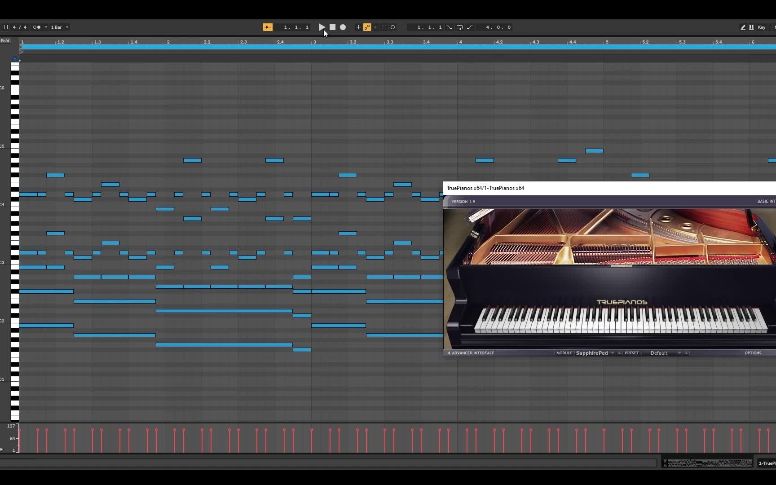Viewport: 776px width, 485px height.
Task: Click the blue loop brace bar
Action: tap(397, 47)
